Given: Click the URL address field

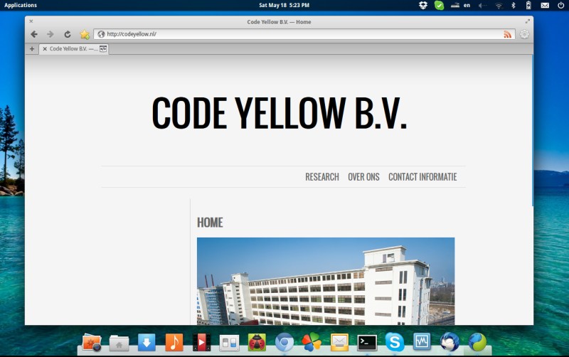Looking at the screenshot, I should pos(299,34).
